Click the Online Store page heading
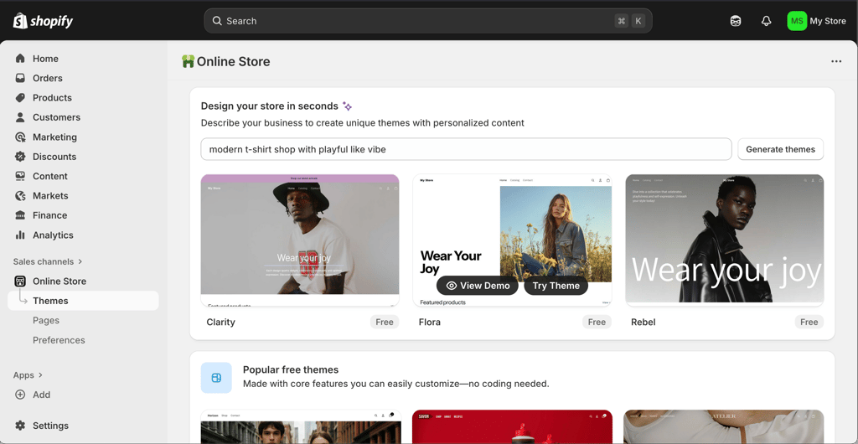858x444 pixels. pos(234,61)
